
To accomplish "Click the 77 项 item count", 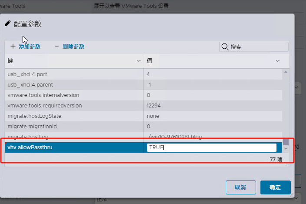I will [x=276, y=159].
